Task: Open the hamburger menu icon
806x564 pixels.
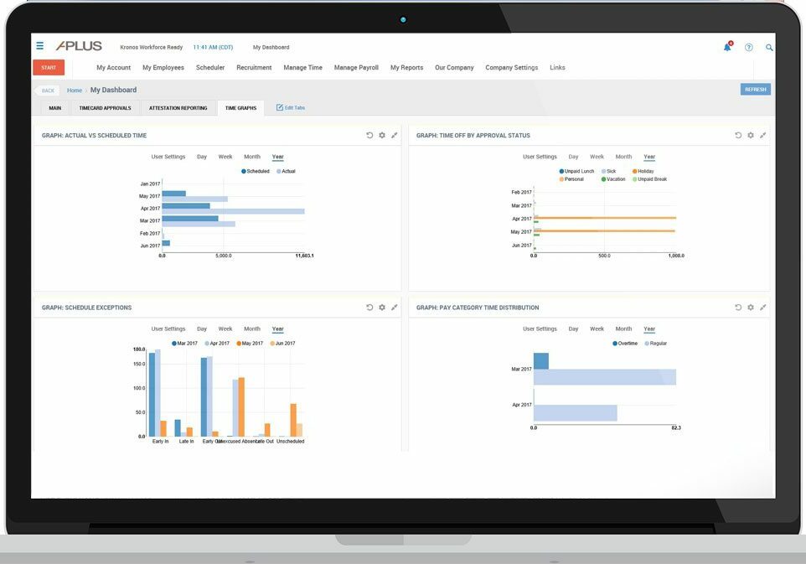Action: tap(39, 46)
